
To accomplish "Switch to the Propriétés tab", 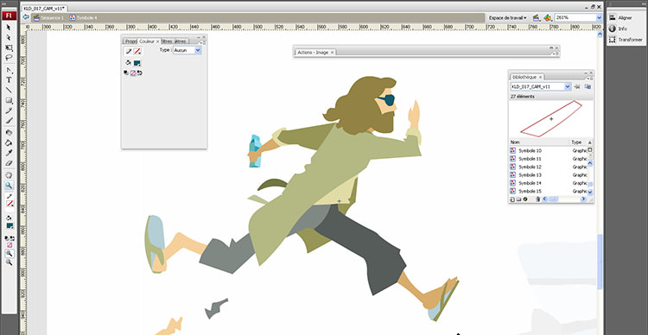I will click(x=130, y=41).
